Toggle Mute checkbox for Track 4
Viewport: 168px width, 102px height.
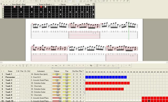pyautogui.click(x=19, y=83)
